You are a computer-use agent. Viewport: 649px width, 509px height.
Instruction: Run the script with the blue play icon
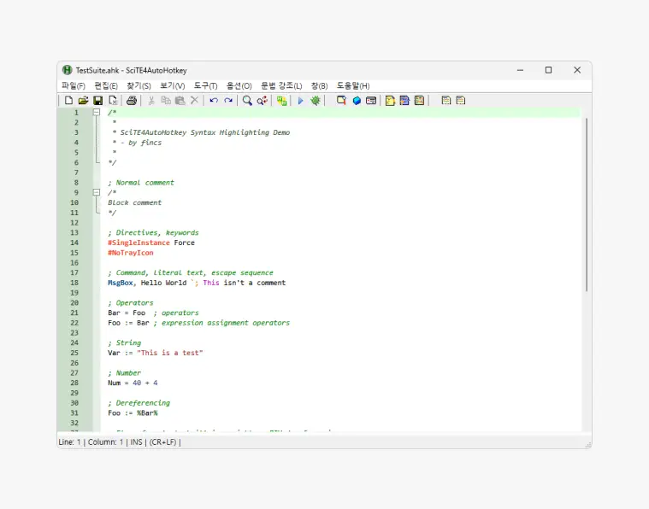pyautogui.click(x=300, y=101)
